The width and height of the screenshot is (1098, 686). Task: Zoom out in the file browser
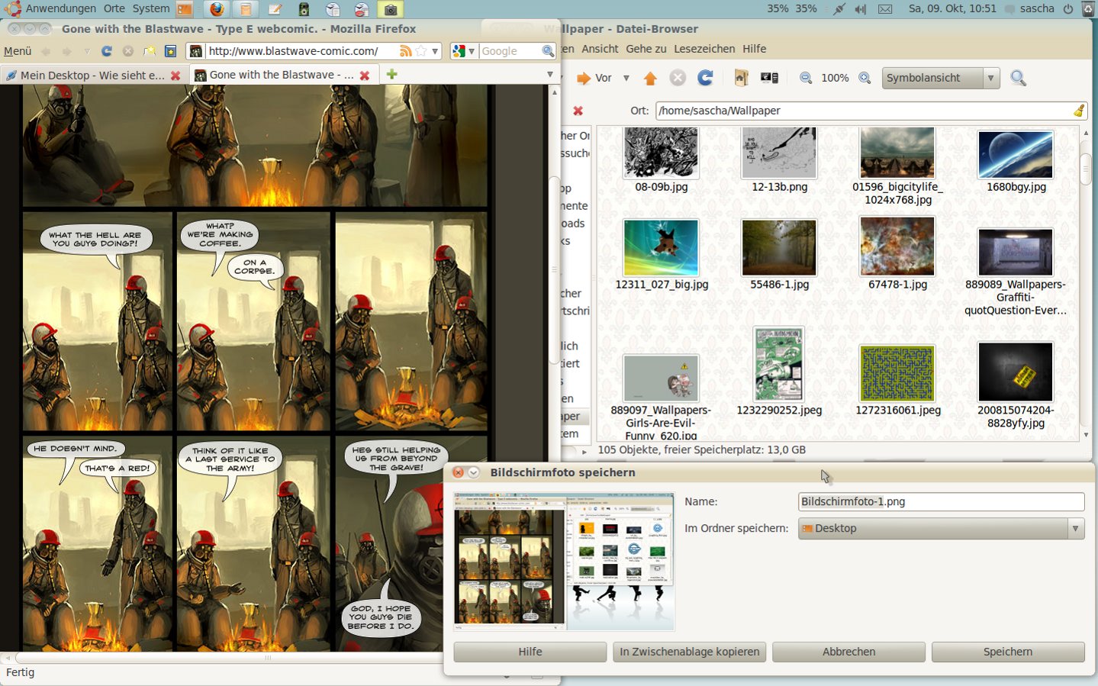[x=806, y=78]
